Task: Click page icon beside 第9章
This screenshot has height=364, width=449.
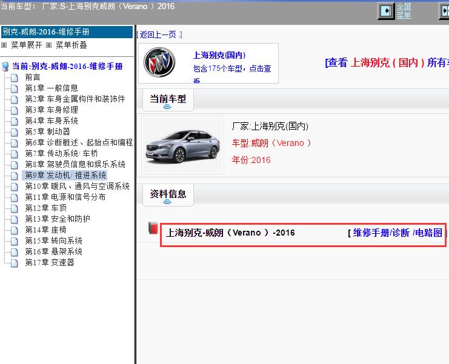Action: 15,176
